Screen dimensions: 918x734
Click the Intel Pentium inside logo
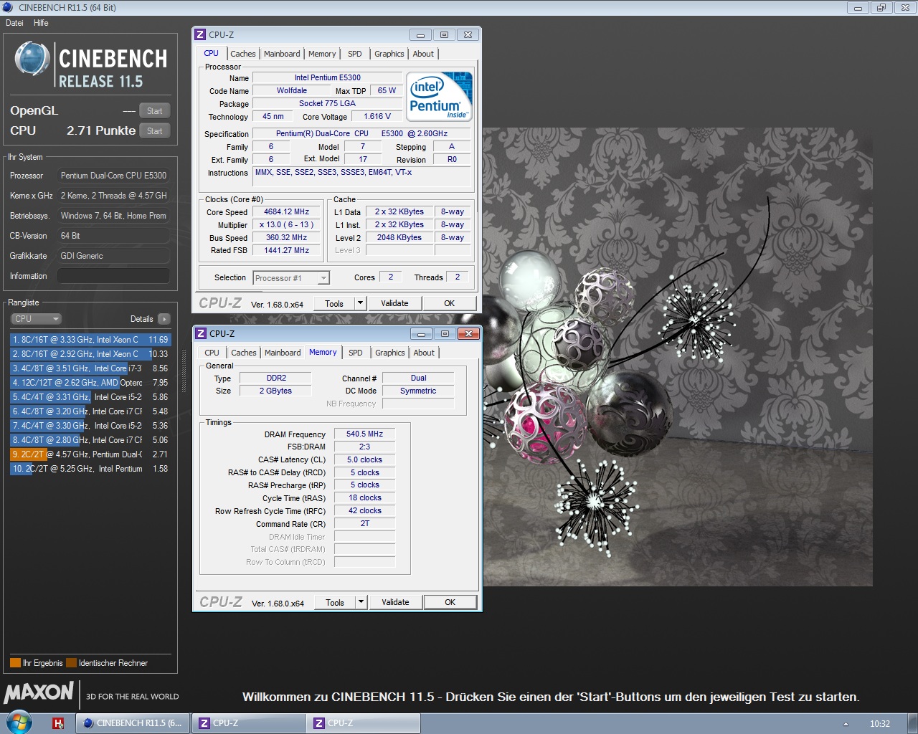[x=440, y=96]
